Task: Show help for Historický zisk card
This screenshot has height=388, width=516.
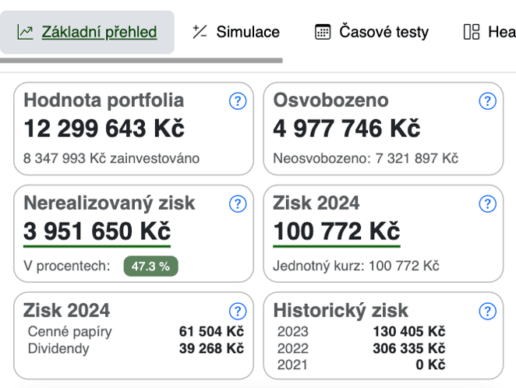Action: pyautogui.click(x=487, y=311)
